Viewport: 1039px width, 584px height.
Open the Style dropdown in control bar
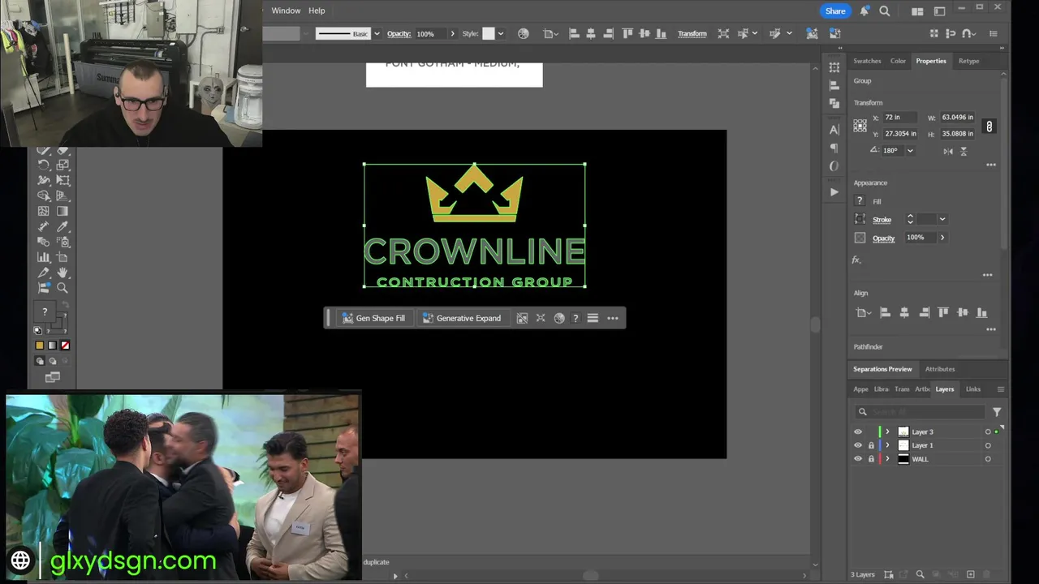coord(501,33)
